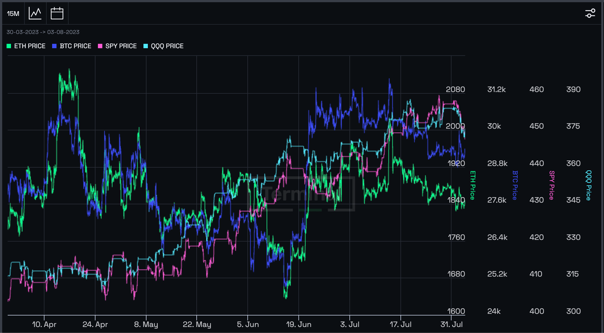The image size is (604, 333).
Task: Click the 22. May x-axis label
Action: pyautogui.click(x=197, y=325)
